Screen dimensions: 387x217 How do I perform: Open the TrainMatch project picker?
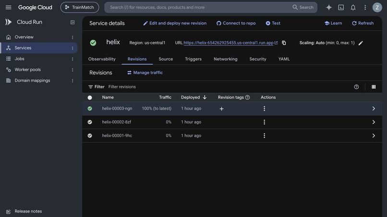(80, 7)
